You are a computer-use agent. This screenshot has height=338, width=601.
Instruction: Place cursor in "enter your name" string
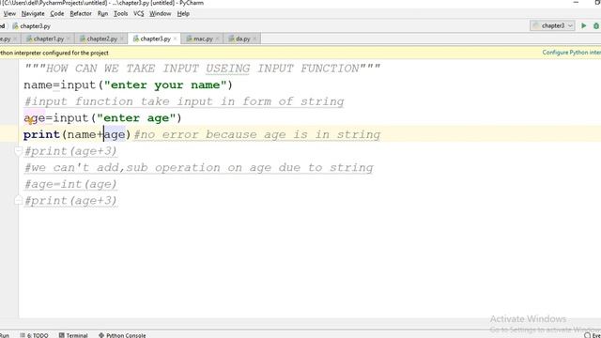(165, 85)
